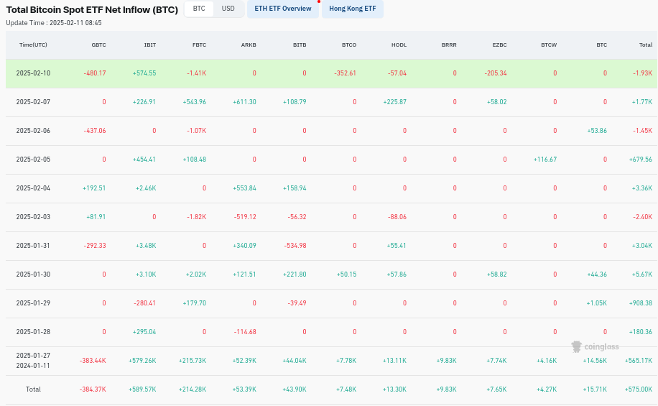This screenshot has height=406, width=658.
Task: Click the -352.61 BTCO value
Action: click(x=345, y=73)
